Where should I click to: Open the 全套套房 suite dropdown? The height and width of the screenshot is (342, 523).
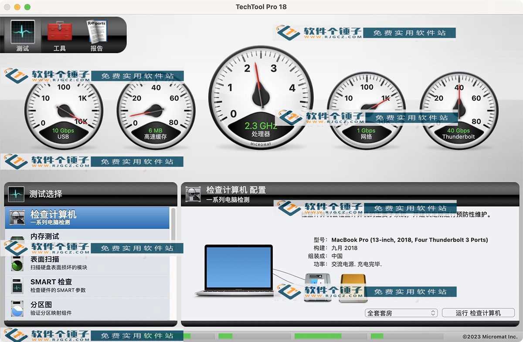[x=401, y=313]
